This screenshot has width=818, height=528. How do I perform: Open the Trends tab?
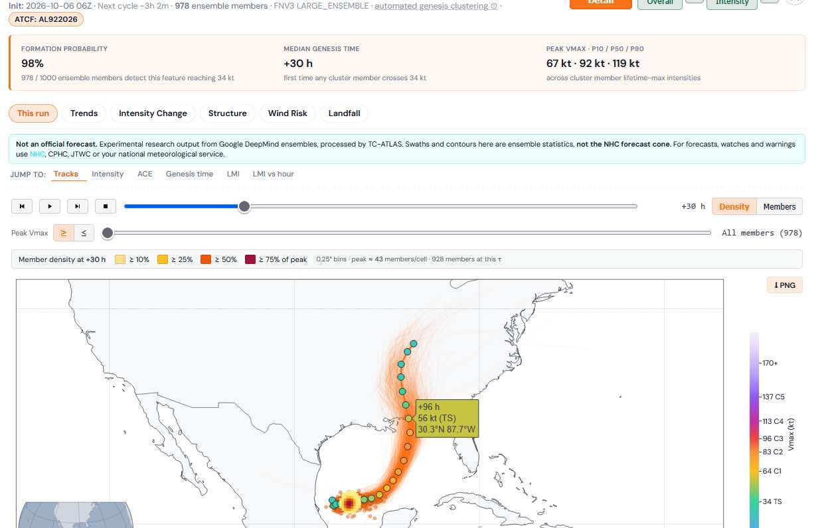point(84,113)
